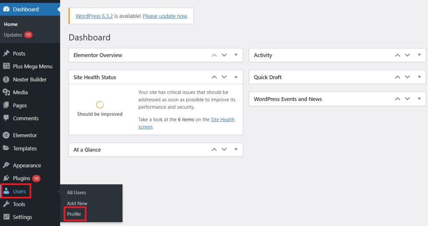428x226 pixels.
Task: Move the Activity panel down
Action: (x=407, y=55)
